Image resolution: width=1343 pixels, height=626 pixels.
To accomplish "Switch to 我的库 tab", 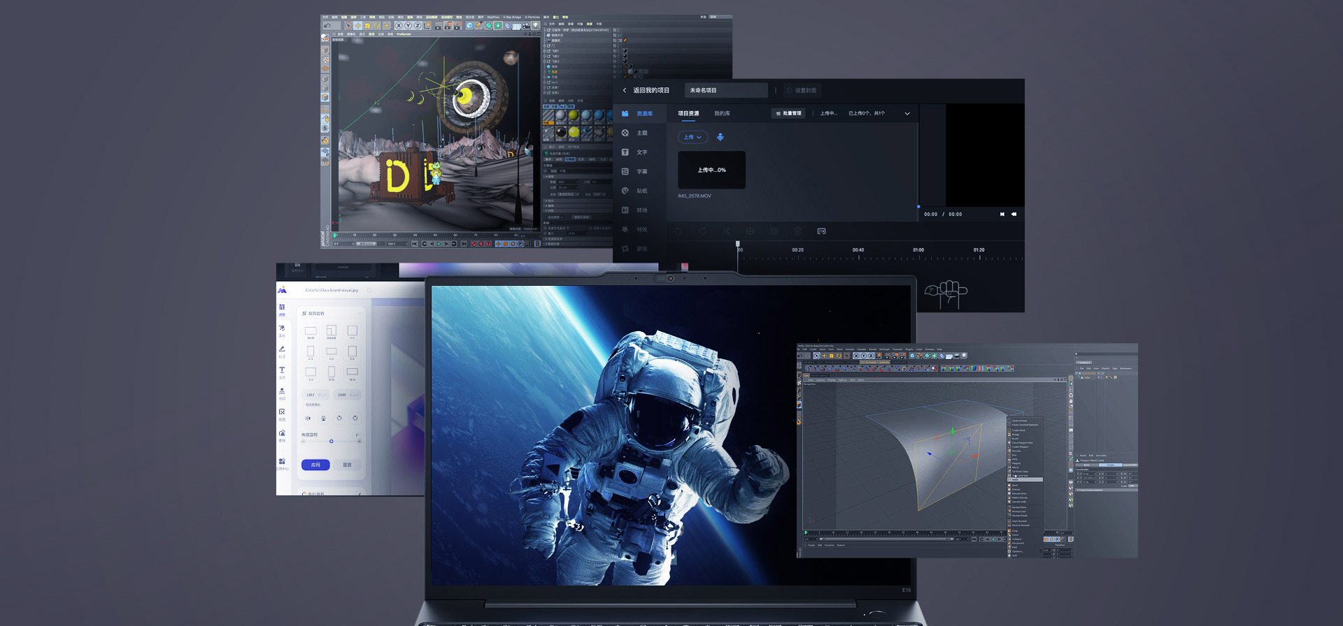I will pyautogui.click(x=722, y=113).
